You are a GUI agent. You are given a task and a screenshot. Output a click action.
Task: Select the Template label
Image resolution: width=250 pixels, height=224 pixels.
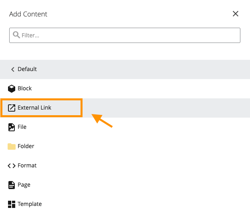pos(30,204)
